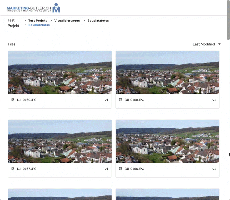230x200 pixels.
Task: Open the DJI_0166.JPG photo thumbnail
Action: (167, 141)
